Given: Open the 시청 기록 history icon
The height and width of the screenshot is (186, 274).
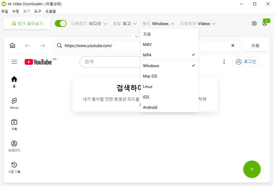Looking at the screenshot, I should [14, 167].
